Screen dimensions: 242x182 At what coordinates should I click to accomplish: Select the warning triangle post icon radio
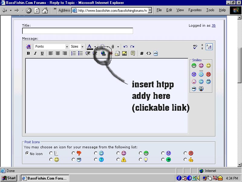pos(118,160)
